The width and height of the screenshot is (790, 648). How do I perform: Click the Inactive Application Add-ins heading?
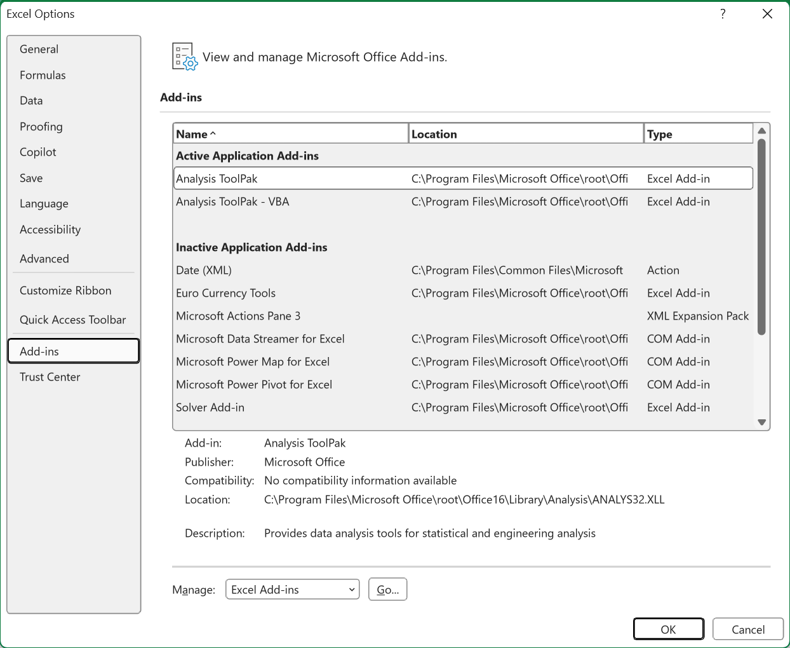point(251,247)
